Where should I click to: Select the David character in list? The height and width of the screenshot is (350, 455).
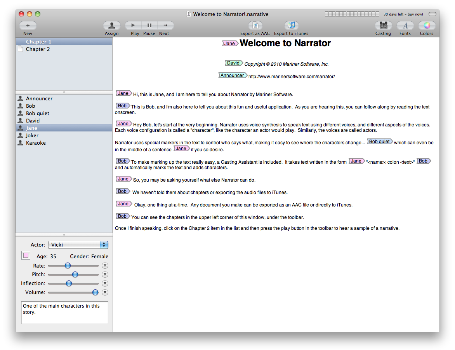[x=64, y=121]
